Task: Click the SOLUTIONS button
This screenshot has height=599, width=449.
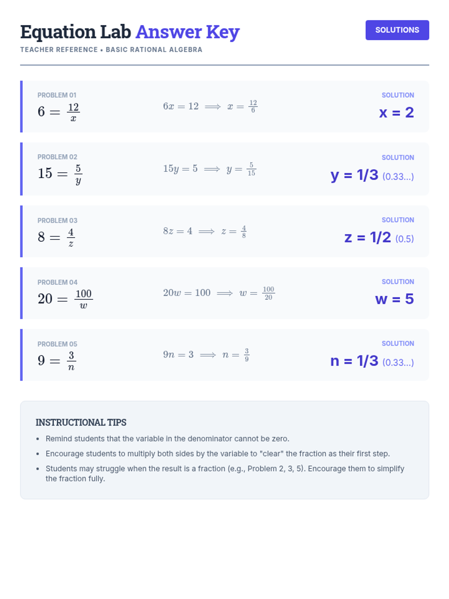Action: [x=397, y=30]
